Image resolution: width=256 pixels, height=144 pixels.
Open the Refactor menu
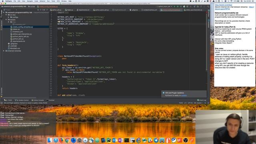(42, 1)
